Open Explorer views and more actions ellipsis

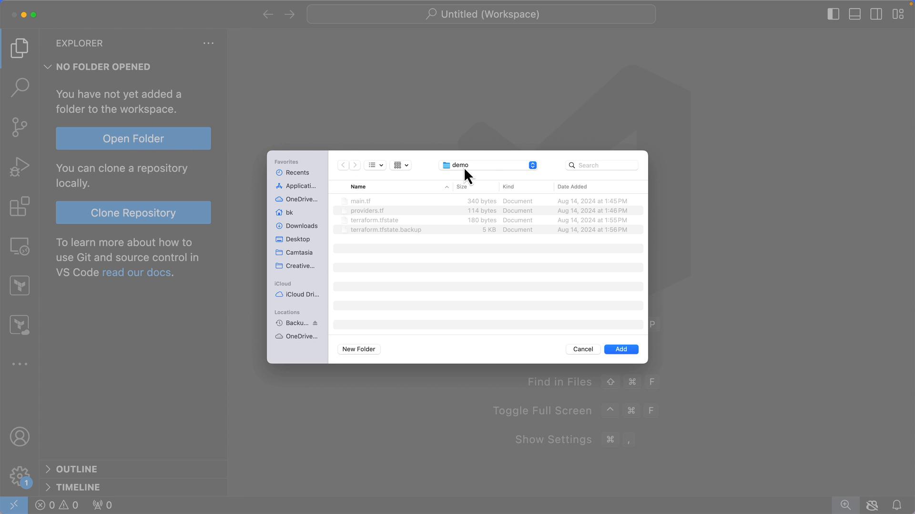point(208,43)
